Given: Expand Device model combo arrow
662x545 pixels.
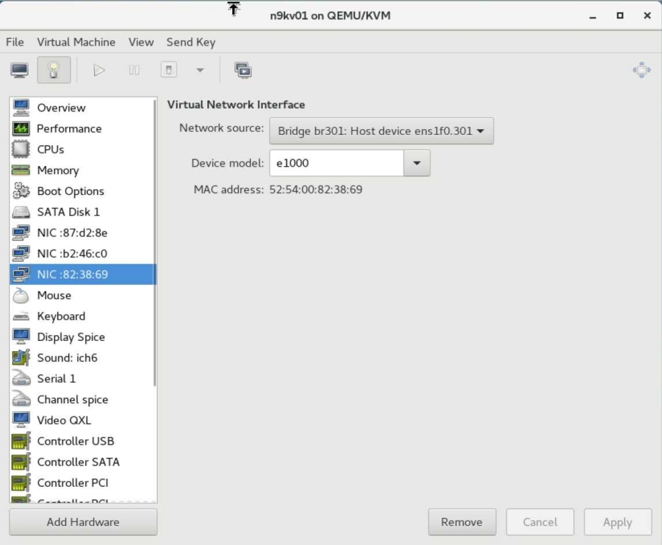Looking at the screenshot, I should 417,163.
